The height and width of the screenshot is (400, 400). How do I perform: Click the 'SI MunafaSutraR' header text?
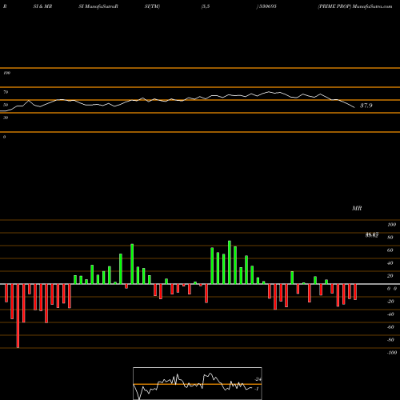pyautogui.click(x=98, y=6)
